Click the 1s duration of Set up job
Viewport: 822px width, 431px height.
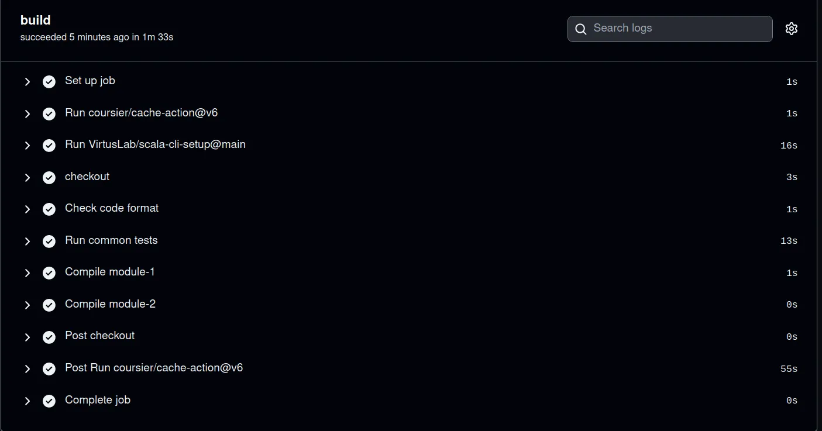coord(792,82)
